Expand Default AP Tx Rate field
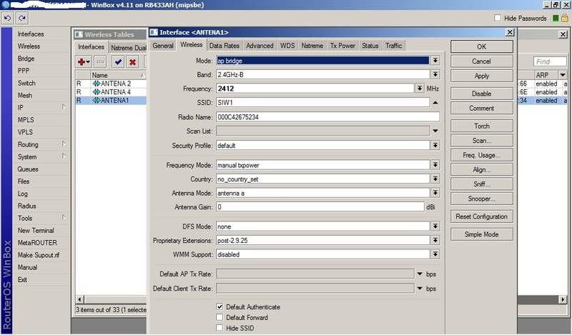The image size is (572, 335). (x=420, y=274)
